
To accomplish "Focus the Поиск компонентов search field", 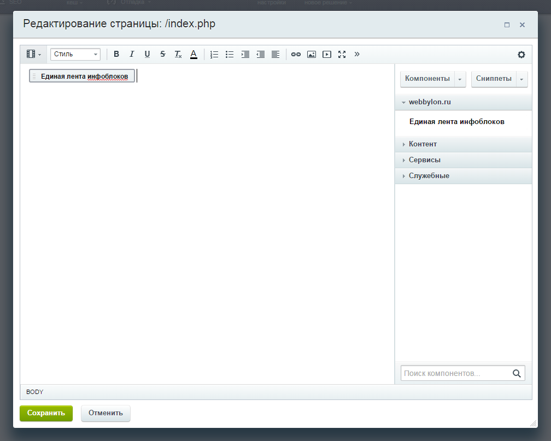I will 456,374.
